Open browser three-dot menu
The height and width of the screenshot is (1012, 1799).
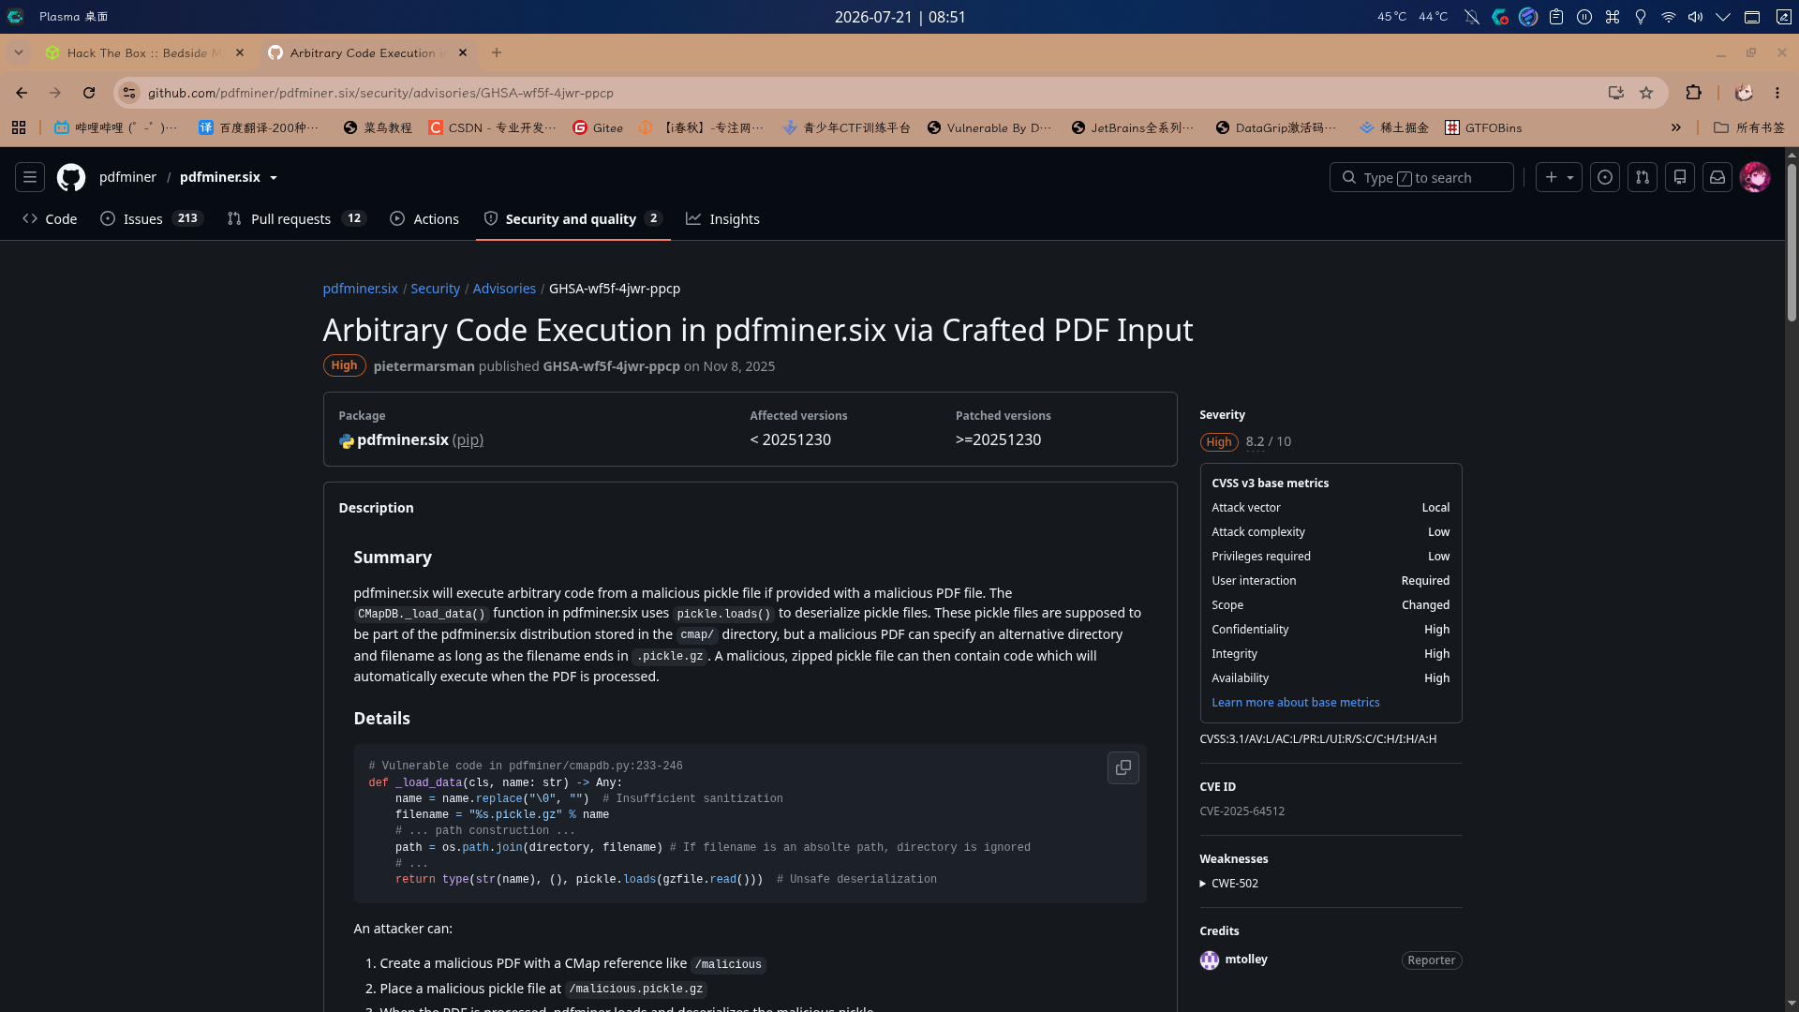[x=1777, y=93]
